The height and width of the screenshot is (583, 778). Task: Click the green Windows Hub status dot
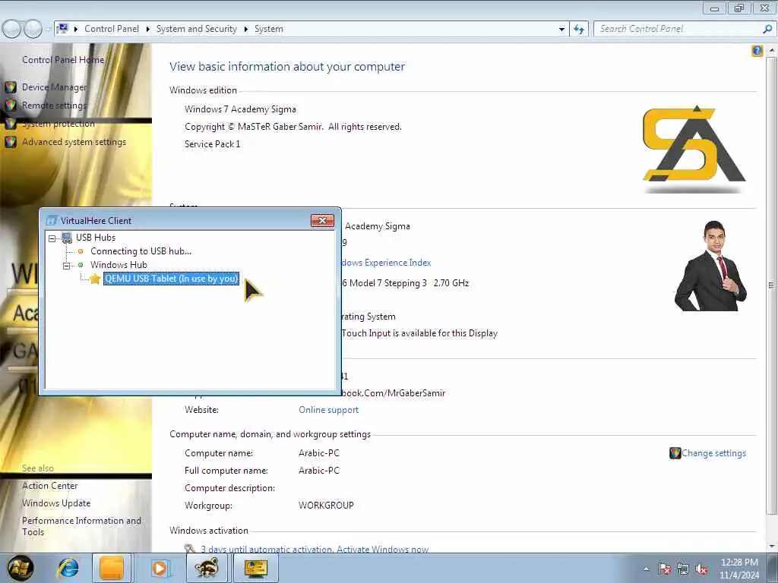point(81,265)
